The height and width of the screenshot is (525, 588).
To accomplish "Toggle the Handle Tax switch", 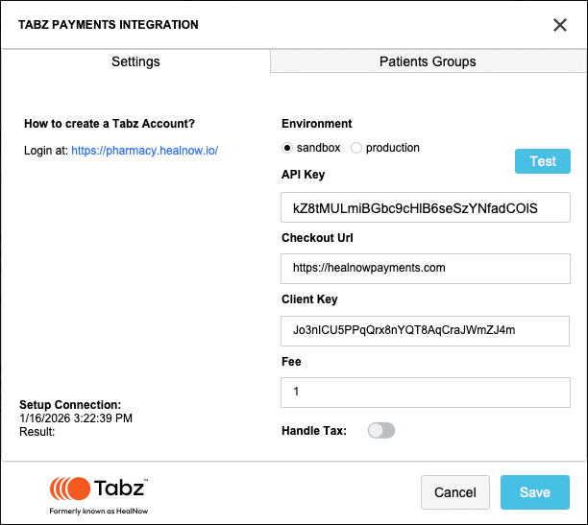I will coord(381,431).
